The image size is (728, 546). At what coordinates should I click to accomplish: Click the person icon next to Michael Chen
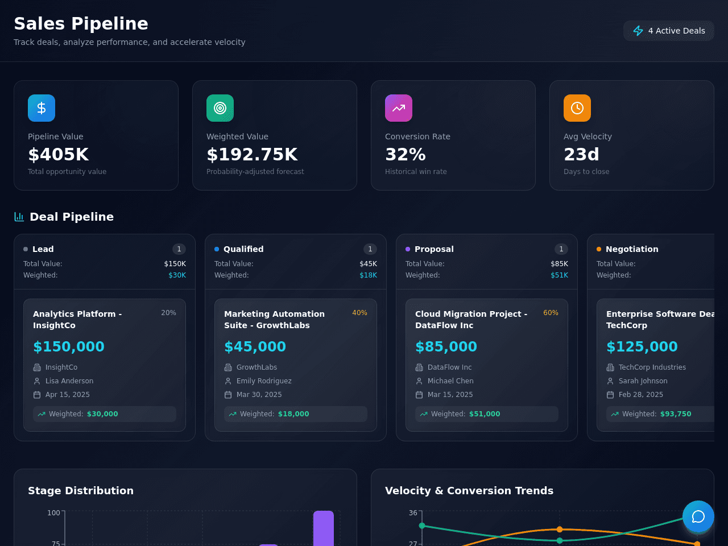tap(419, 381)
